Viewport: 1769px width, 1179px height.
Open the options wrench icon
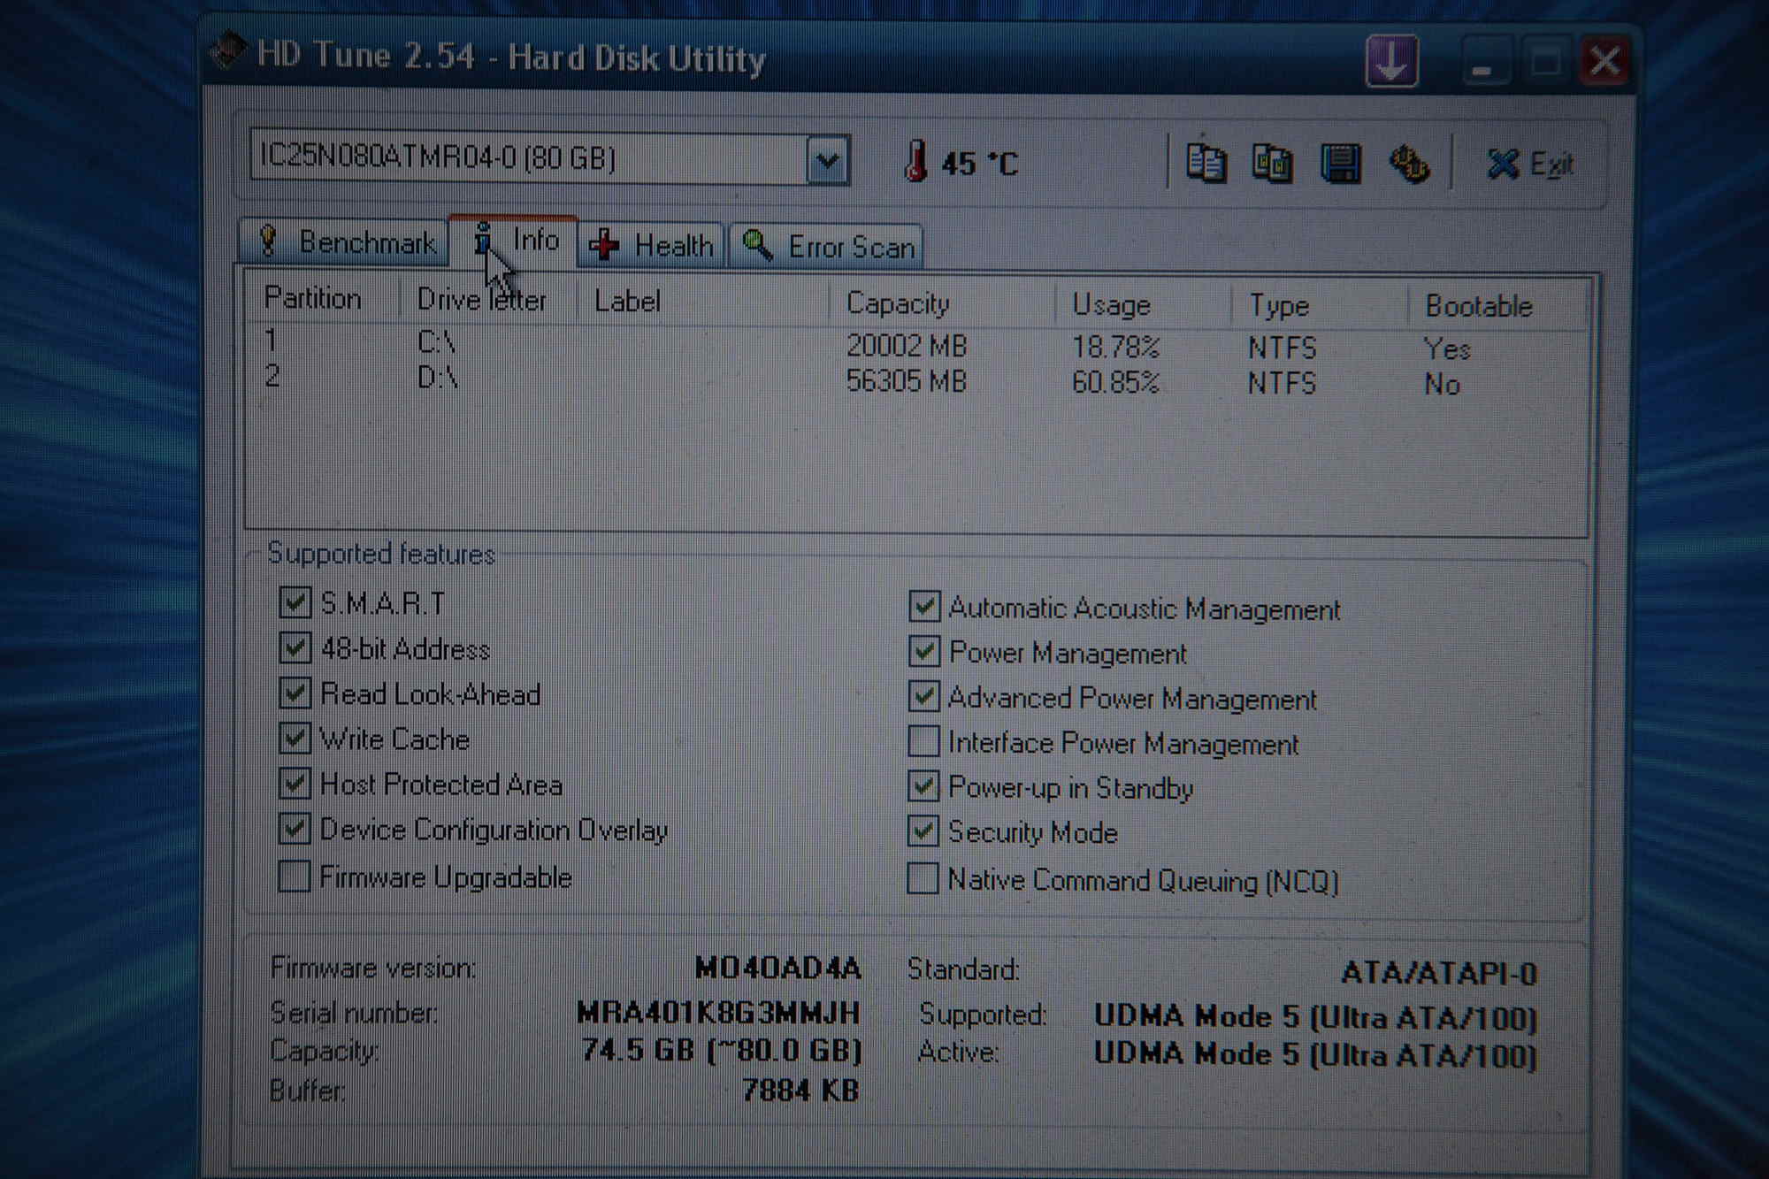1408,165
